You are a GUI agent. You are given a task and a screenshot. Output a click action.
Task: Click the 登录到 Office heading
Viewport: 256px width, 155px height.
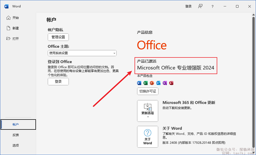tap(60, 62)
